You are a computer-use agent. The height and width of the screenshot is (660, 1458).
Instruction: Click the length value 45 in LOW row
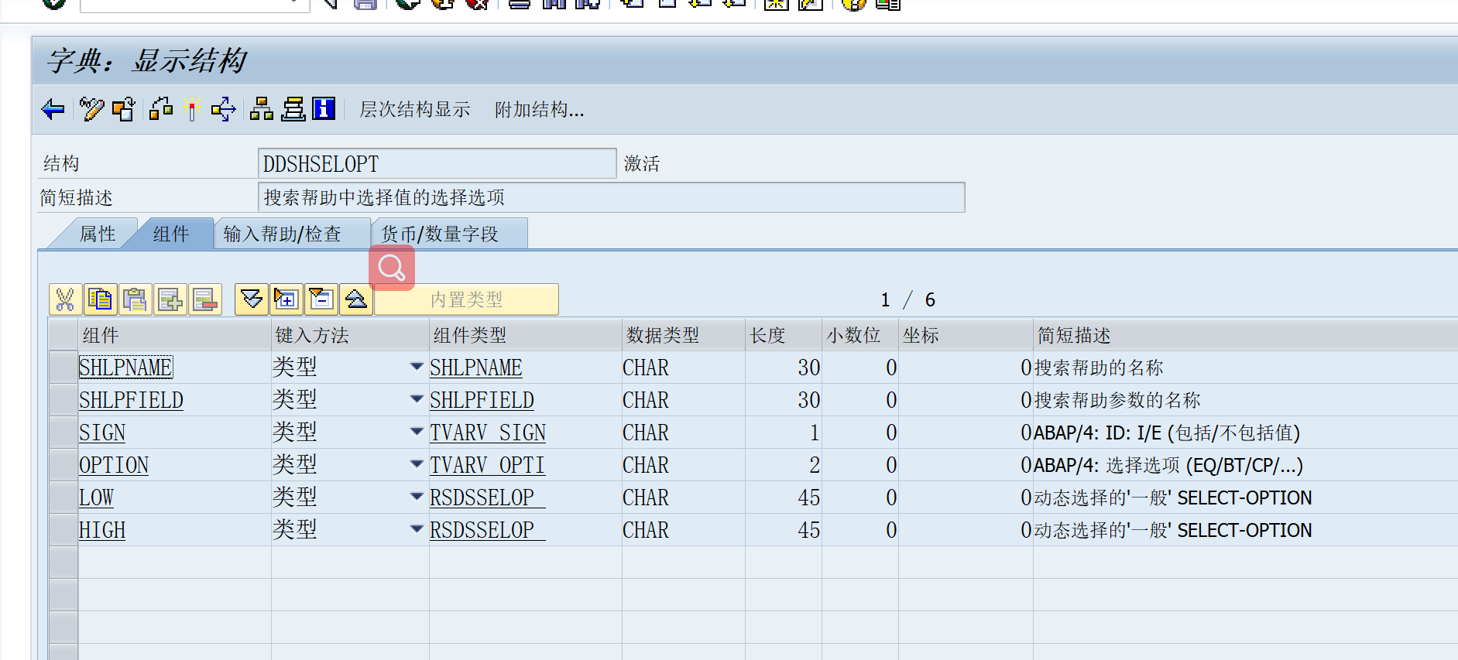(x=808, y=498)
